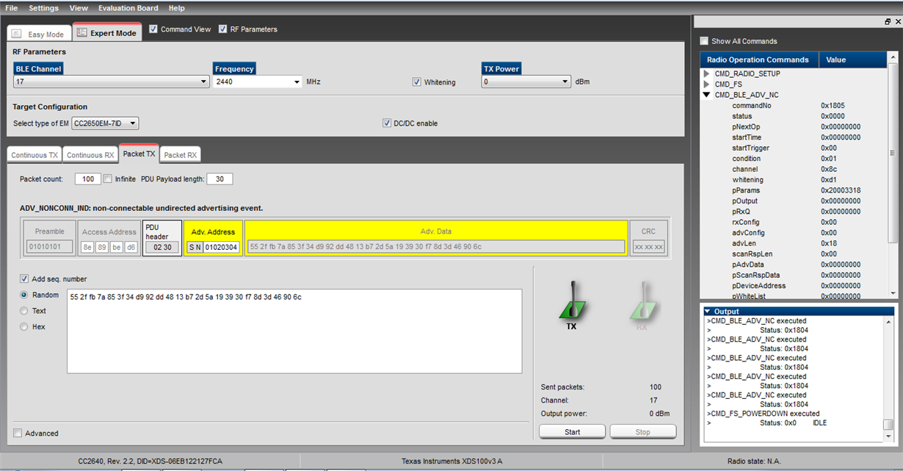The width and height of the screenshot is (903, 471).
Task: Switch to the Continuous TX tab
Action: click(35, 154)
